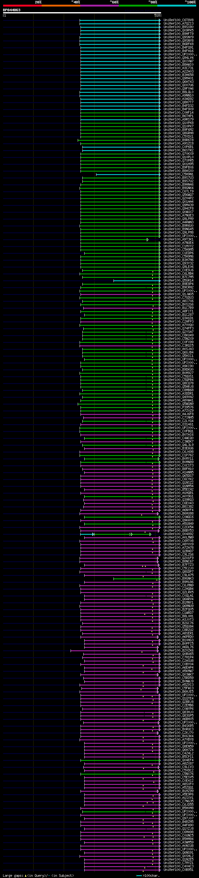Open hit UniRef100_B7FTZ3
The width and height of the screenshot is (199, 878).
[178, 565]
